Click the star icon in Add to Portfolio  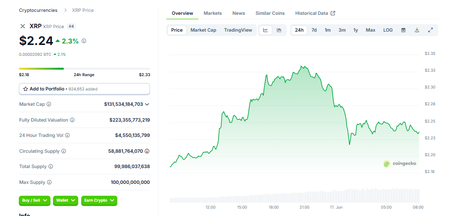26,89
